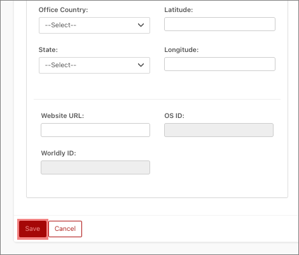Click the greyed-out Worldly ID field
299x255 pixels.
click(95, 167)
